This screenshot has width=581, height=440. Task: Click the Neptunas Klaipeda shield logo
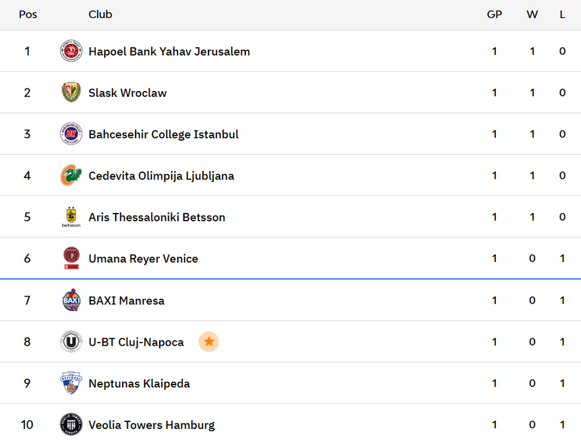point(71,383)
